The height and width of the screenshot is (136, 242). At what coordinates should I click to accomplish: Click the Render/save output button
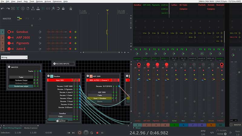tap(21, 86)
